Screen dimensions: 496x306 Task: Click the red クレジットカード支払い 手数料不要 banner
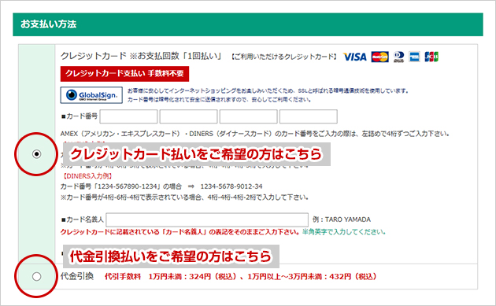tap(124, 74)
